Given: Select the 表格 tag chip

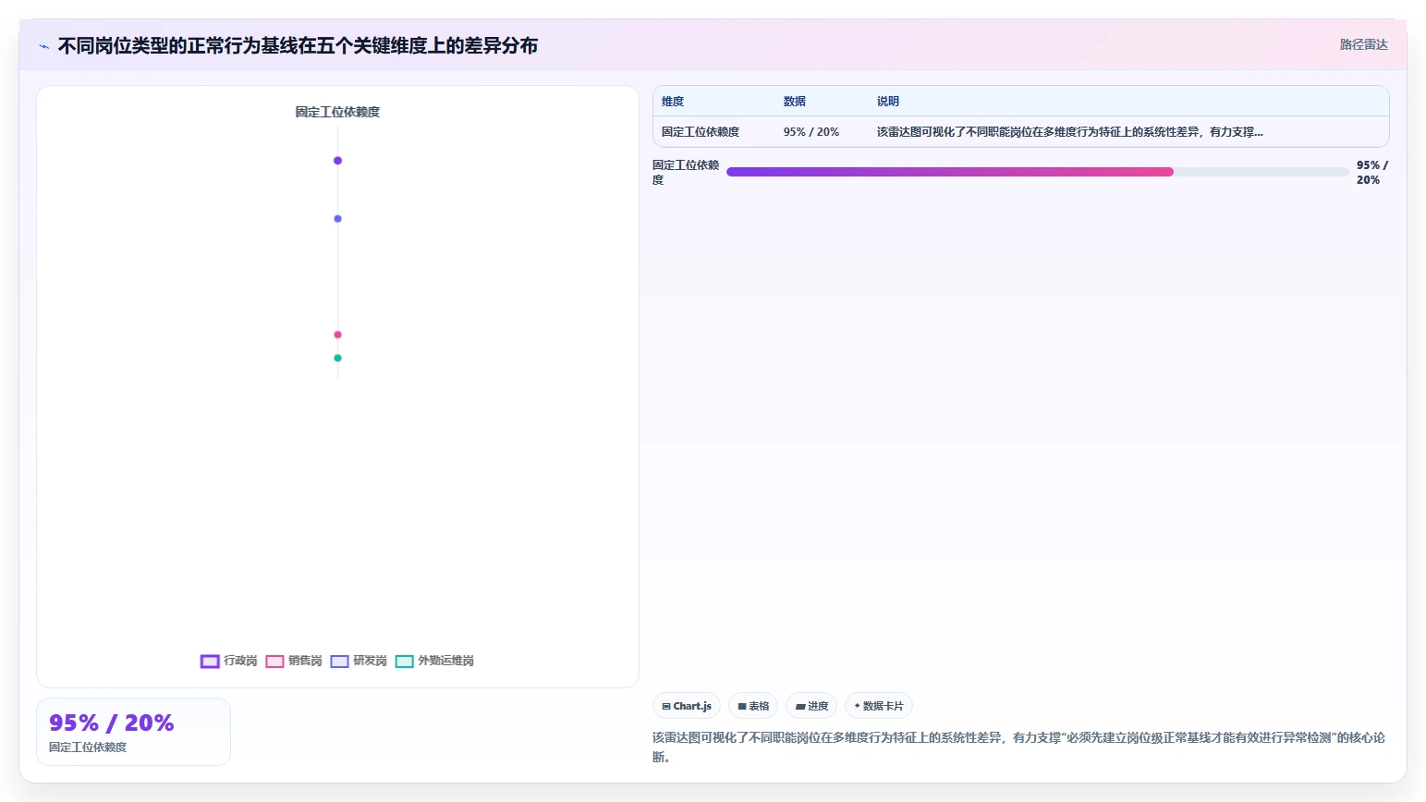Looking at the screenshot, I should pos(753,706).
